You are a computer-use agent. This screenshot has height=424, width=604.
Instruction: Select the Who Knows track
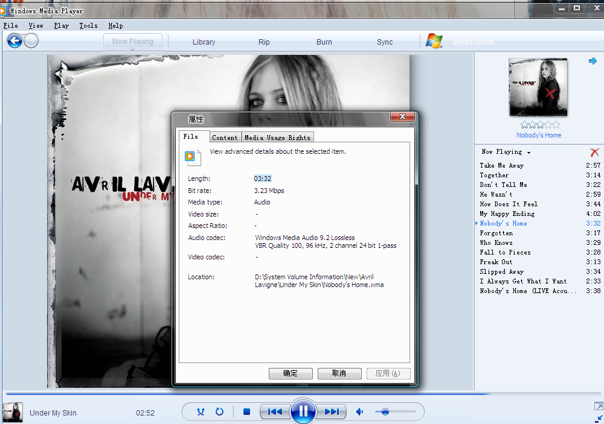pos(540,242)
